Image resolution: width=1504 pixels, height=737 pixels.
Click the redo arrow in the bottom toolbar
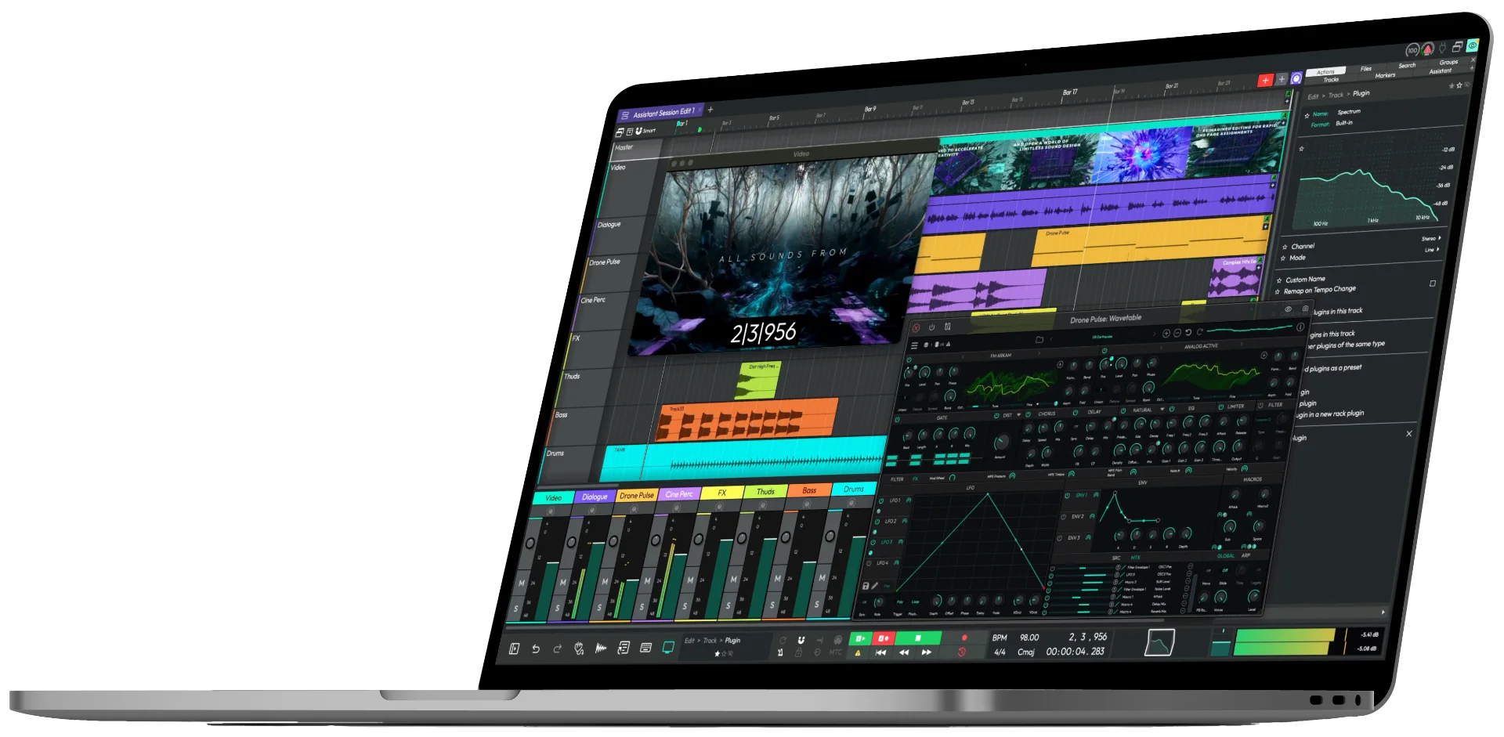pyautogui.click(x=558, y=648)
